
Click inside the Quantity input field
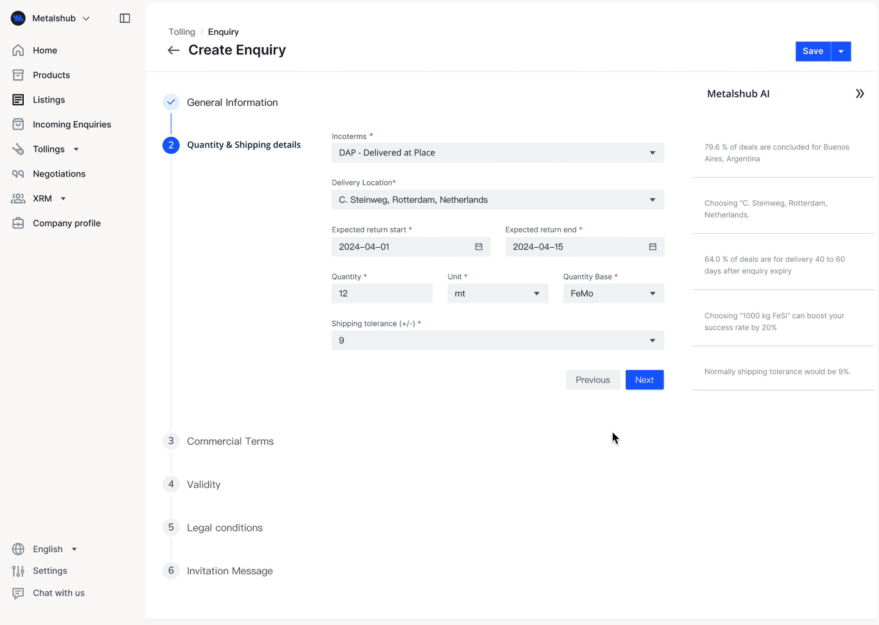tap(382, 294)
